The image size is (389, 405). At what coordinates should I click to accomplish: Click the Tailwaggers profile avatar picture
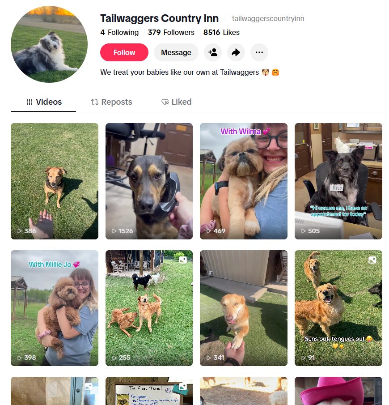[49, 44]
